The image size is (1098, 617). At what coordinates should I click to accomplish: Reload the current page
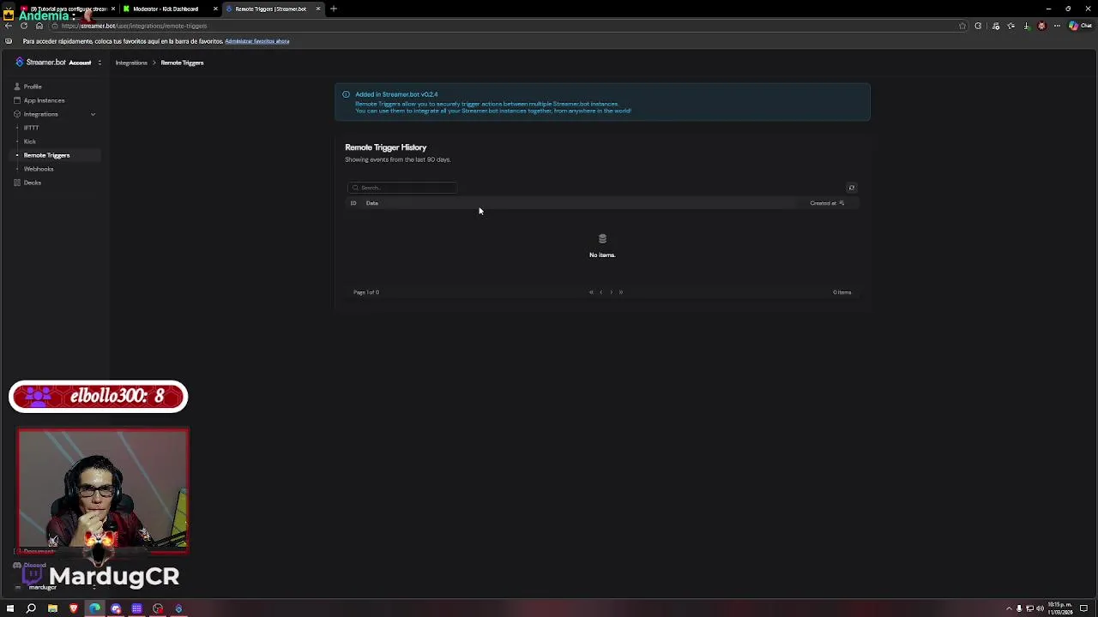[x=24, y=26]
